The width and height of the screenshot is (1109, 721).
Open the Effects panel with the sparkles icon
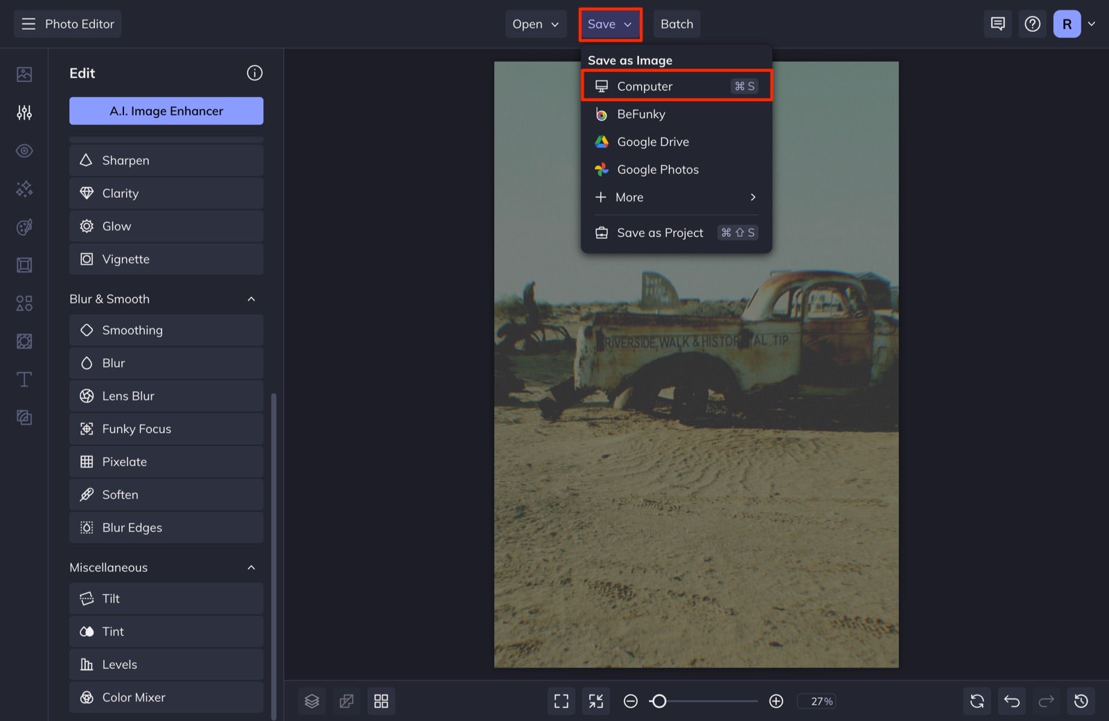(24, 188)
